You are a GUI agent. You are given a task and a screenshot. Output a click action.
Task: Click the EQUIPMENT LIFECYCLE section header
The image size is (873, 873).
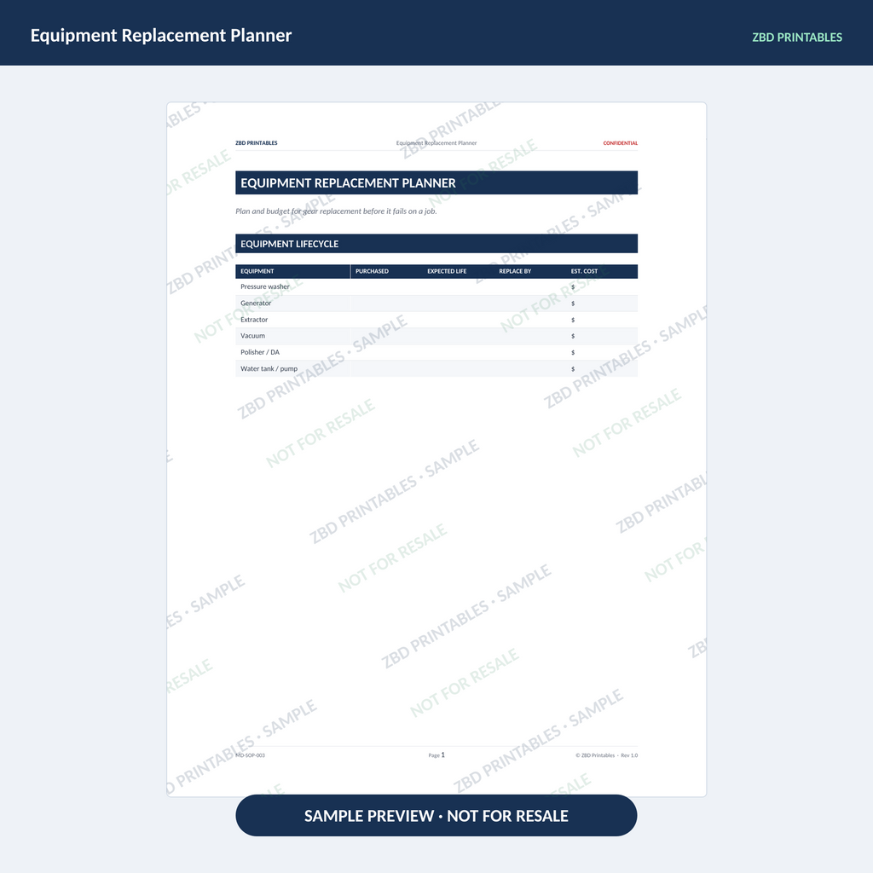(436, 244)
